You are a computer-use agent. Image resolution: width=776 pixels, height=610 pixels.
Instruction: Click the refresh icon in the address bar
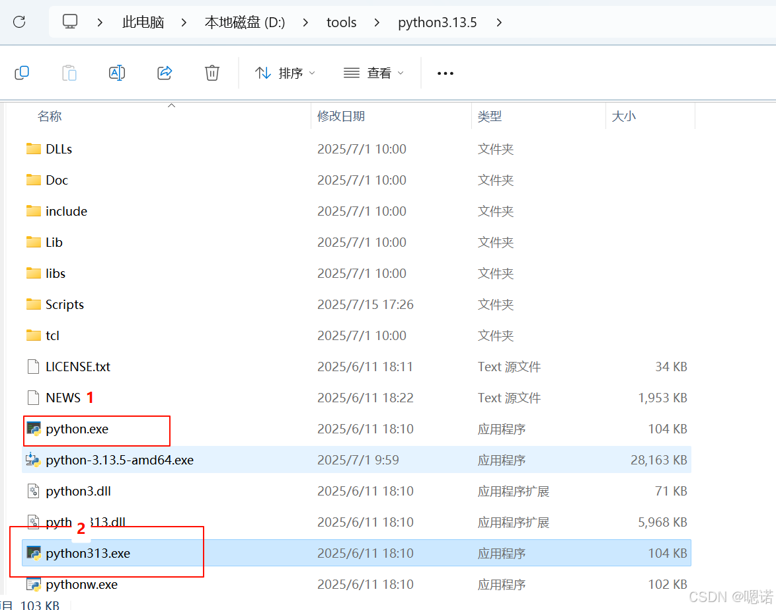(x=19, y=22)
